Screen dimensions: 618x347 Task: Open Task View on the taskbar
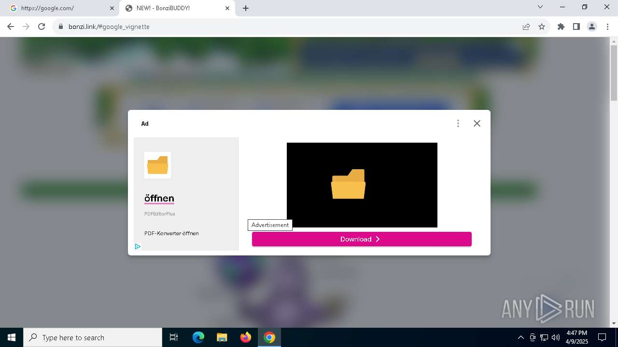point(174,337)
